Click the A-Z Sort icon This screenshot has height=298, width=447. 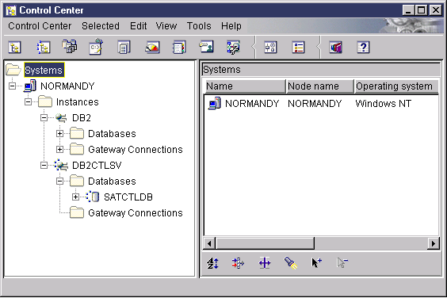tap(212, 263)
